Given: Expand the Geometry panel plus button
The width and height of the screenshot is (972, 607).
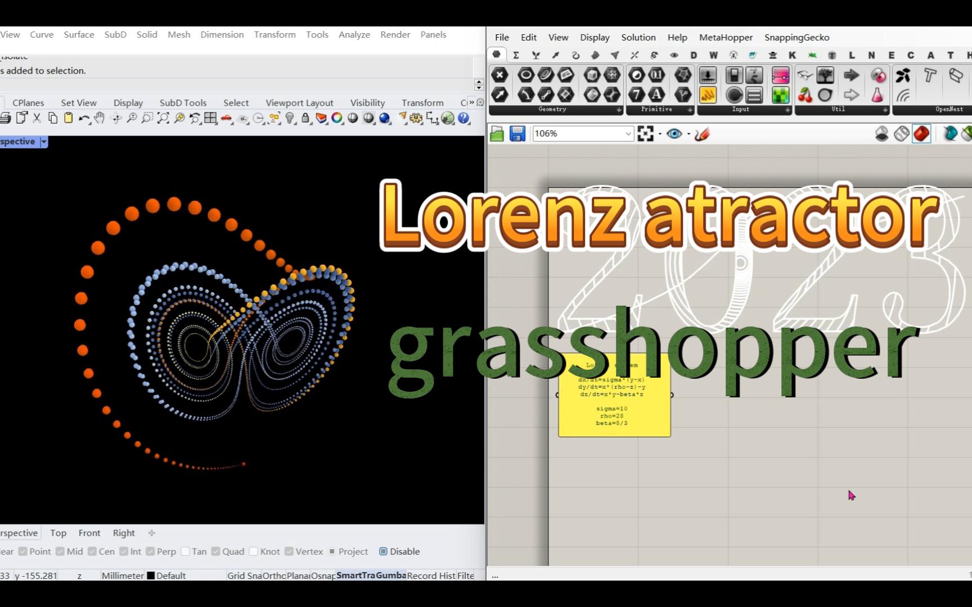Looking at the screenshot, I should 619,110.
